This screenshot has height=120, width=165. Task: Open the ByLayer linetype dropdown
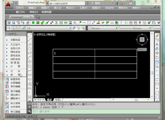tap(150, 28)
